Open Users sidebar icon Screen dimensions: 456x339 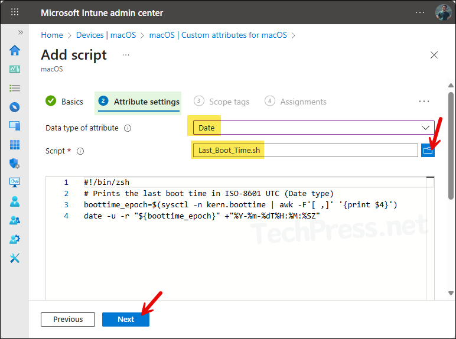pos(15,201)
